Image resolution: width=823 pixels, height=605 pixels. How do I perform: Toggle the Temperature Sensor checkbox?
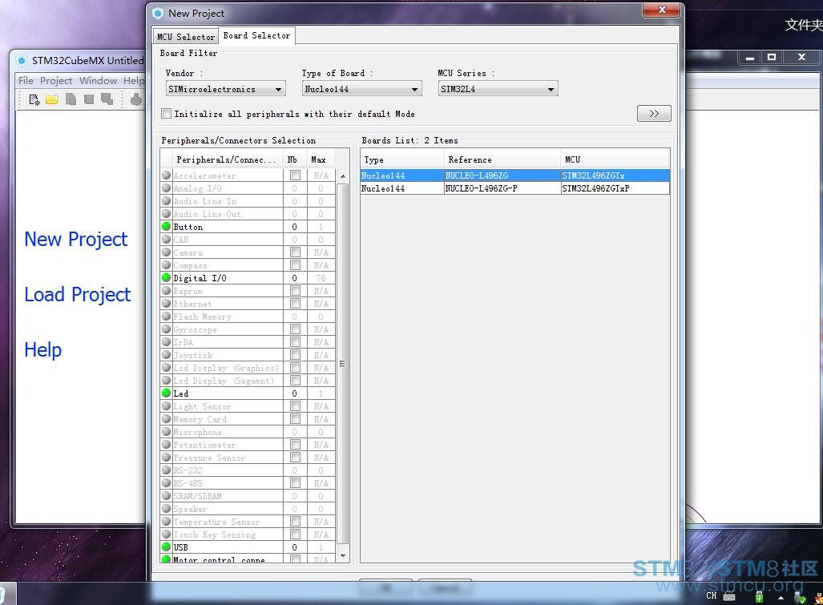pos(295,522)
